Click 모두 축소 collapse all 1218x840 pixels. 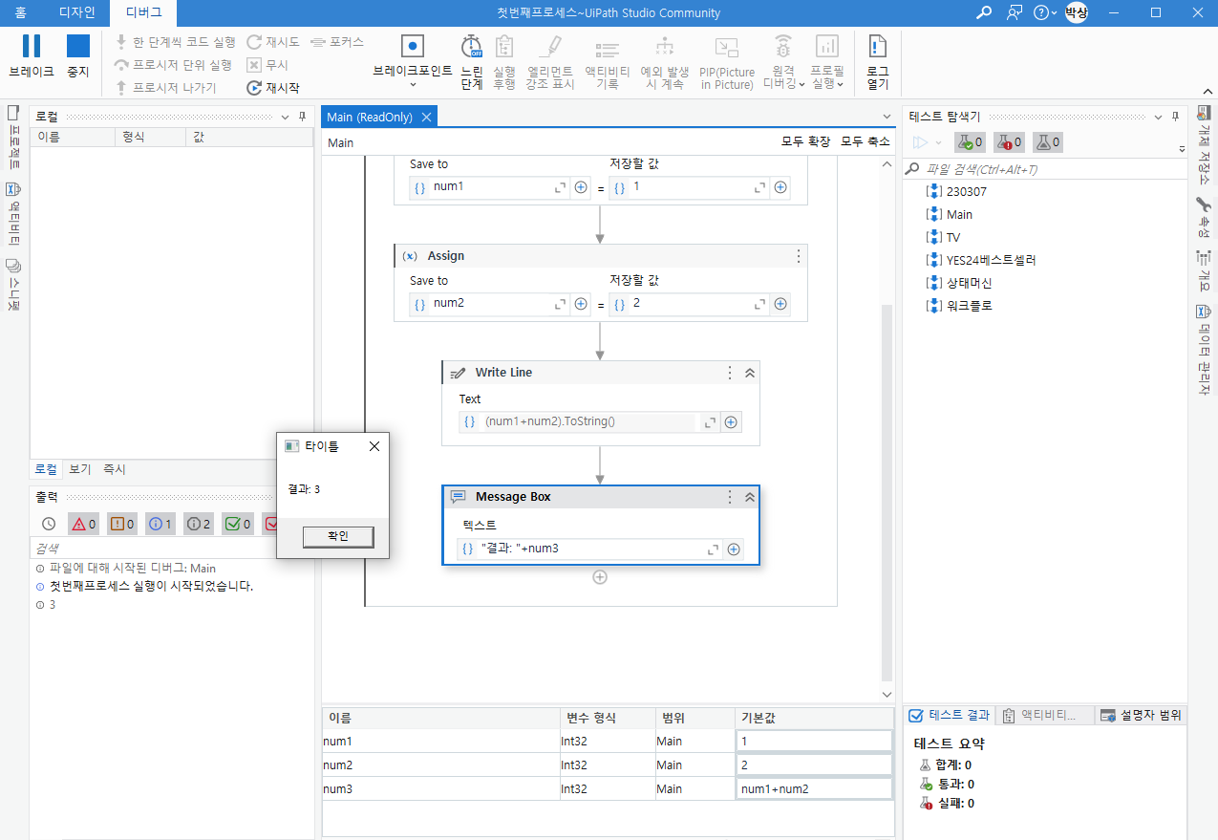pos(865,141)
